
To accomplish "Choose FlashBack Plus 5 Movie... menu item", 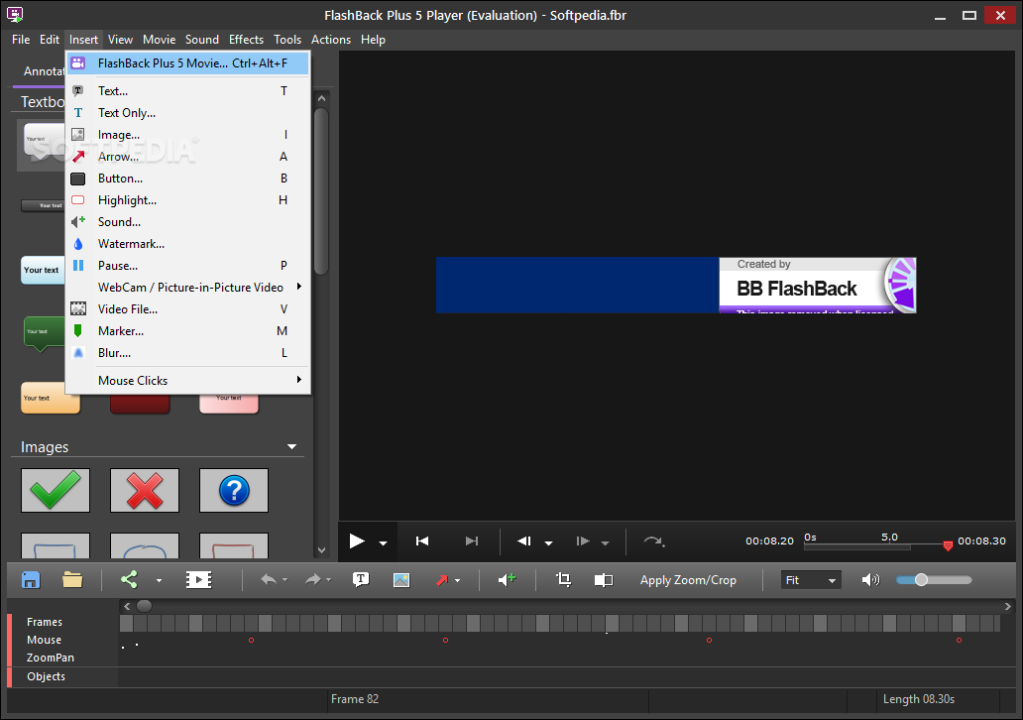I will point(188,63).
